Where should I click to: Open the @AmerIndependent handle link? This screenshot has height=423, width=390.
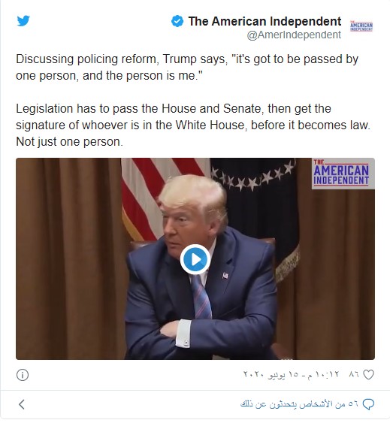pos(294,35)
